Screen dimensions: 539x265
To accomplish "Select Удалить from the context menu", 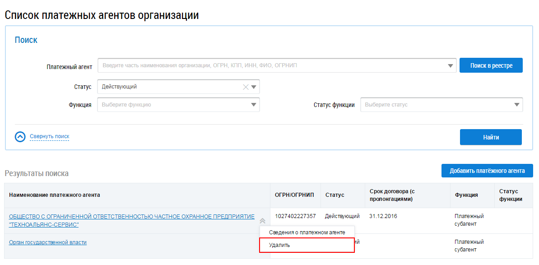I will pos(279,245).
